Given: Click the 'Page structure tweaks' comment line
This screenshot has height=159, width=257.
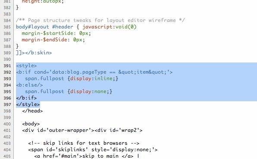Looking at the screenshot, I should click(x=100, y=20).
